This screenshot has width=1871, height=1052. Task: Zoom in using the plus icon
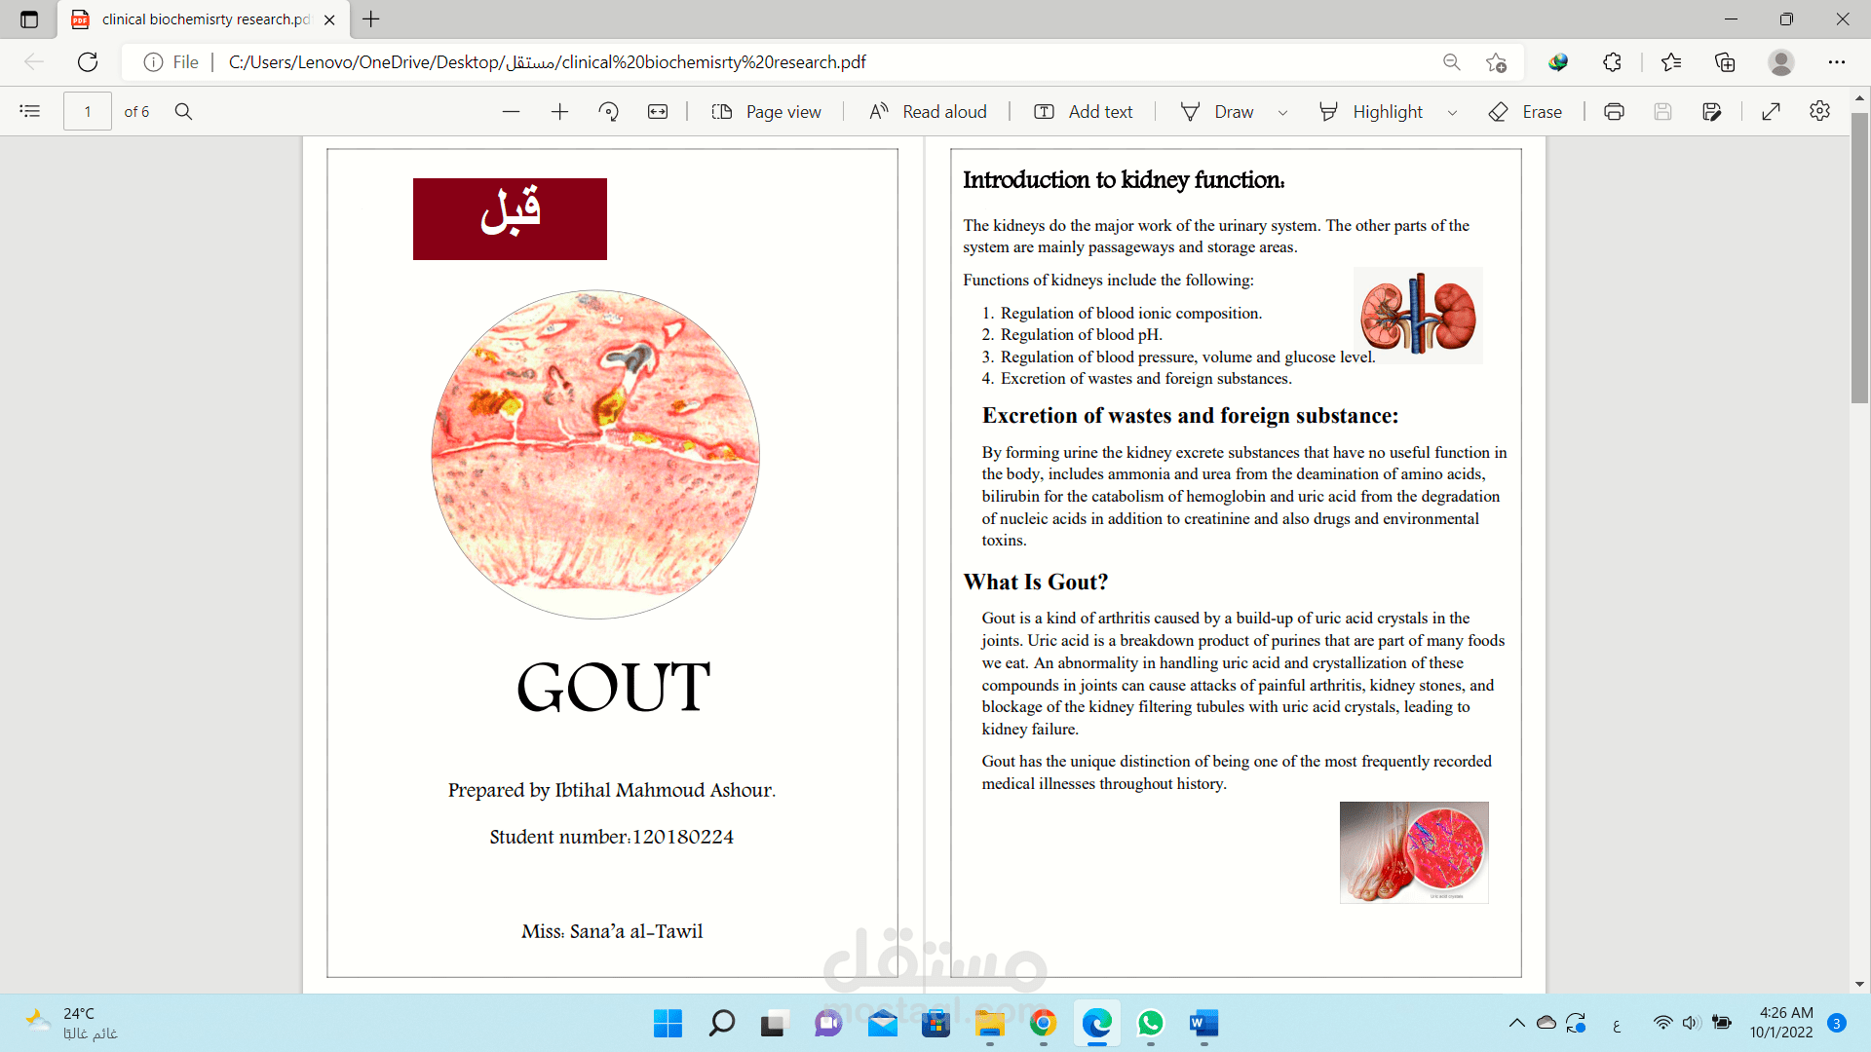click(559, 112)
